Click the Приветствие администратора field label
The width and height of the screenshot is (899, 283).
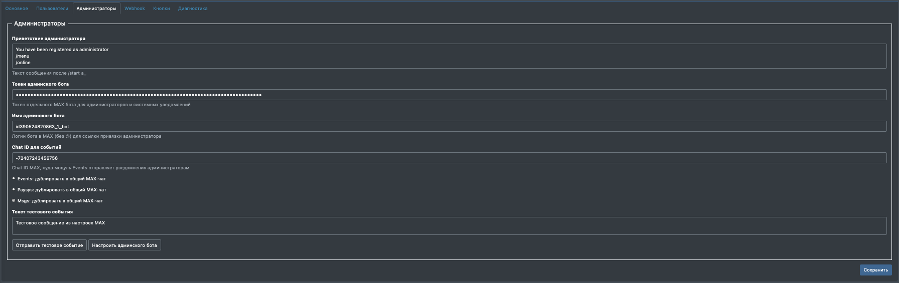pyautogui.click(x=49, y=39)
